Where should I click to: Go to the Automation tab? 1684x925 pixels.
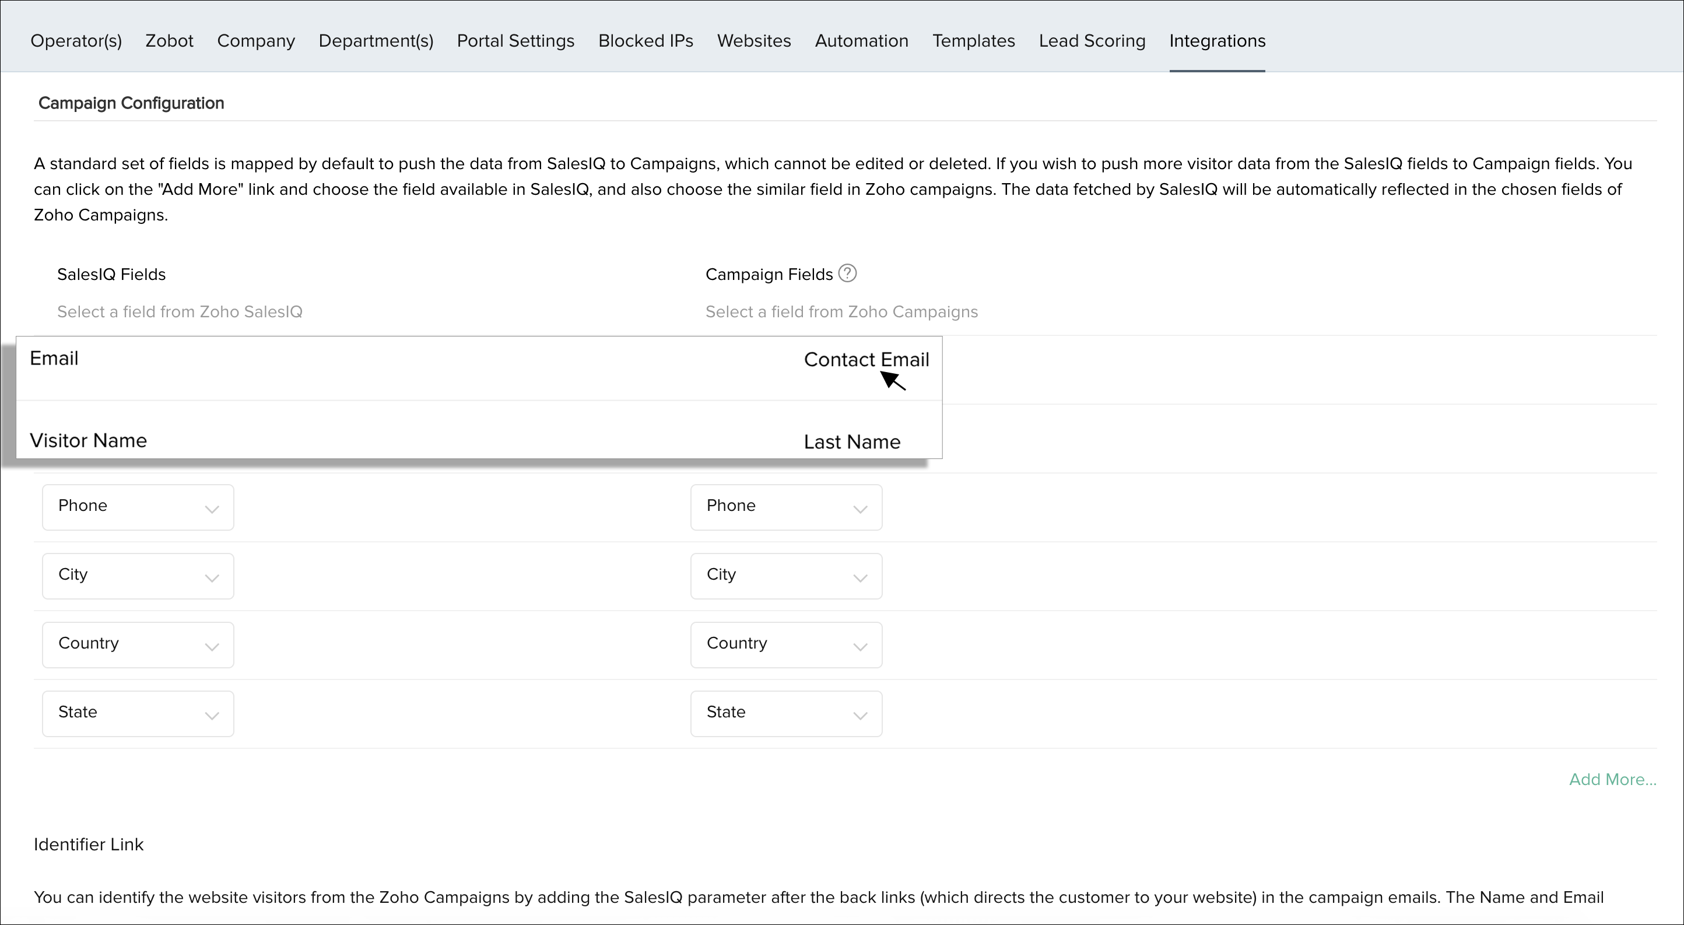click(861, 40)
